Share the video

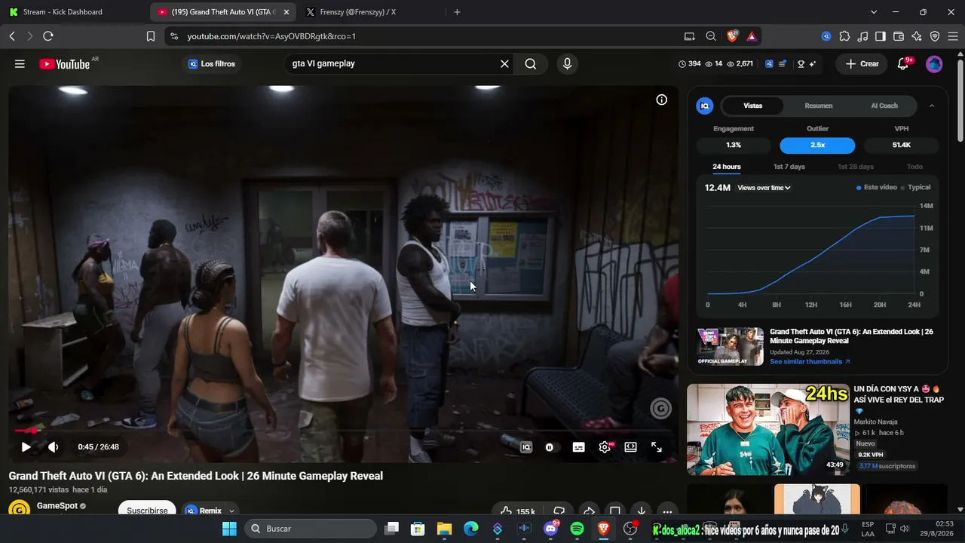[589, 511]
